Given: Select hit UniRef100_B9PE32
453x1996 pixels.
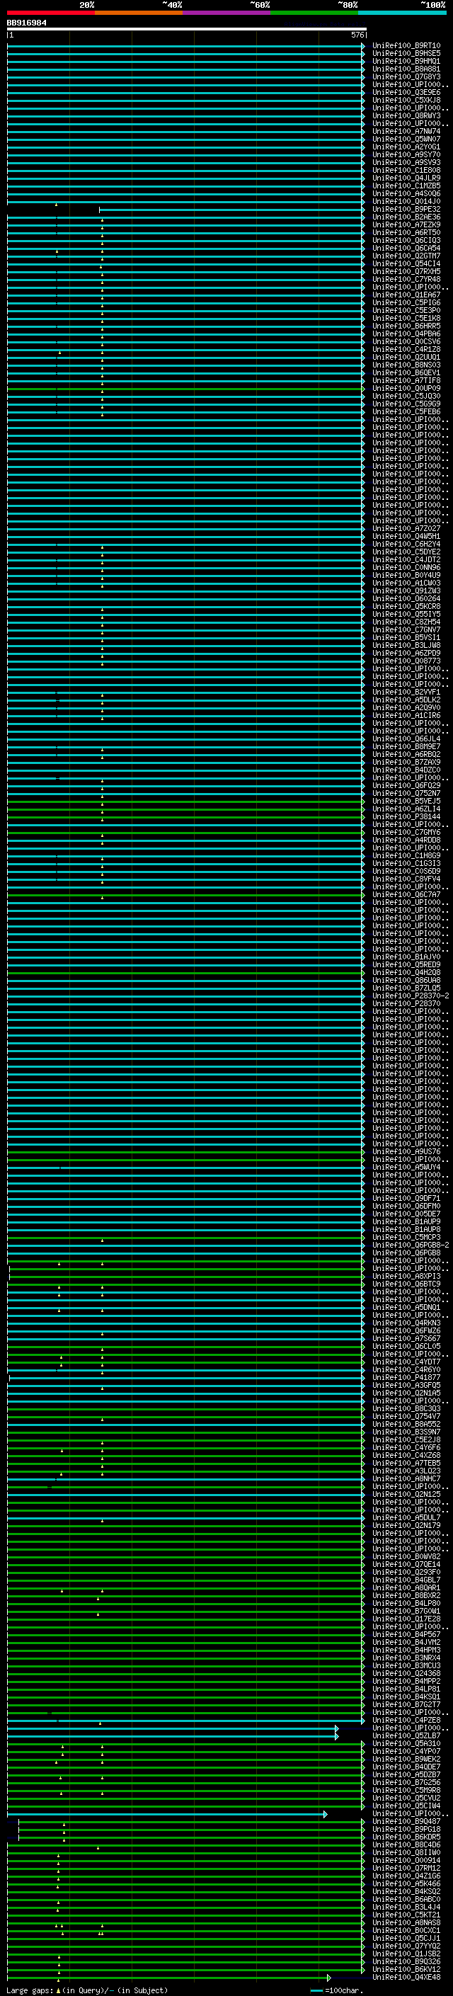Looking at the screenshot, I should pyautogui.click(x=406, y=209).
